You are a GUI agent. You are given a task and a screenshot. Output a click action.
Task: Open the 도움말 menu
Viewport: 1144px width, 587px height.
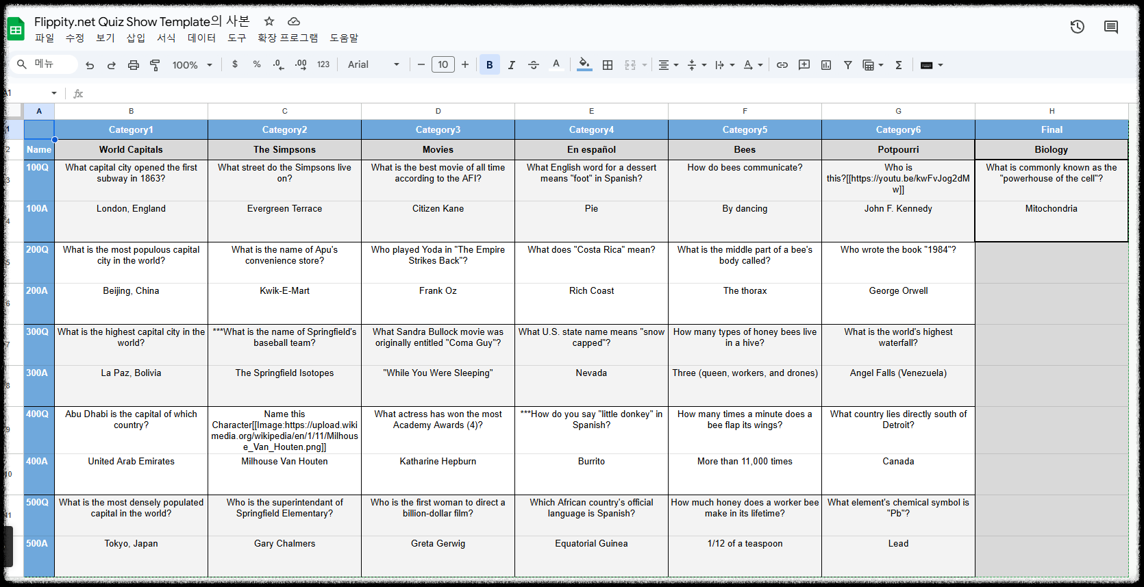pos(344,38)
